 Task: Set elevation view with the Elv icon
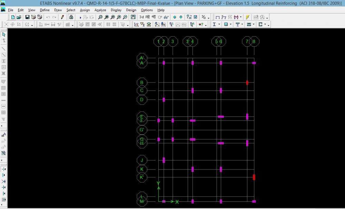(x=154, y=17)
